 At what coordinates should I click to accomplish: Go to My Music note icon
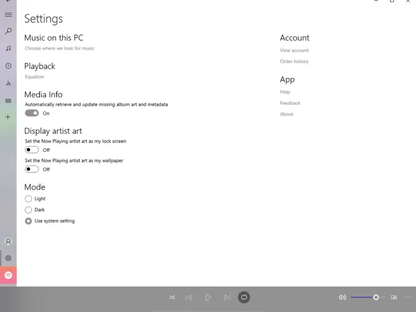(x=8, y=48)
